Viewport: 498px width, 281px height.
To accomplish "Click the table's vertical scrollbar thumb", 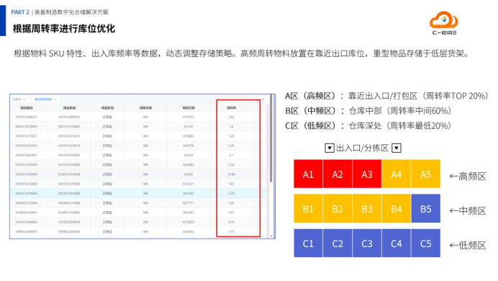I will coord(271,138).
